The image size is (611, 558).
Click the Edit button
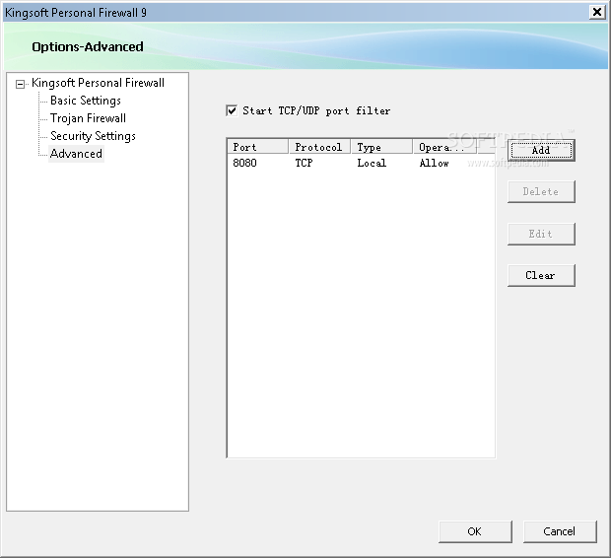[541, 234]
